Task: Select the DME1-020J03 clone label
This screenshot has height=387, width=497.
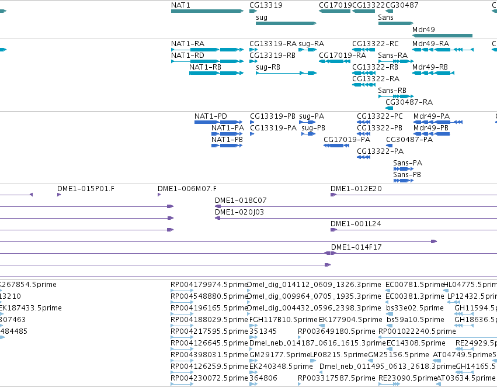Action: [x=239, y=212]
